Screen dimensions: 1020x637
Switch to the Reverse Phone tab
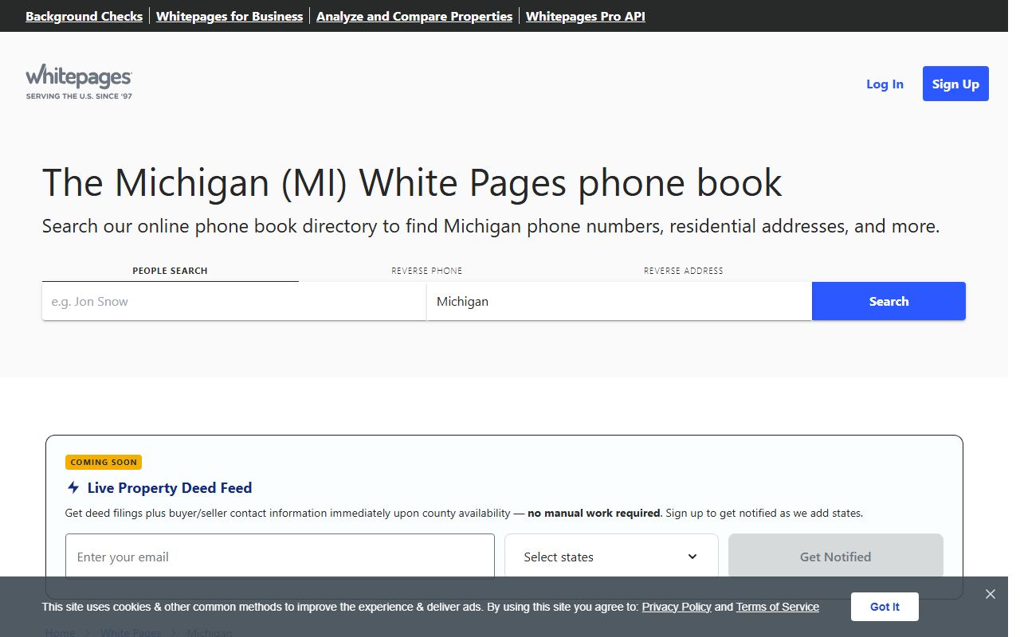(426, 271)
